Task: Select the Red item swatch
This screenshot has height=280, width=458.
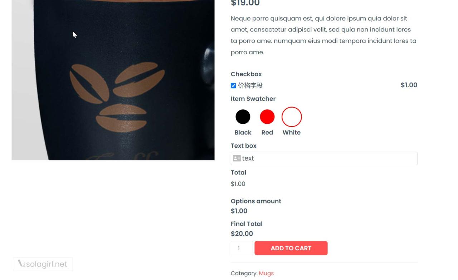Action: (267, 117)
